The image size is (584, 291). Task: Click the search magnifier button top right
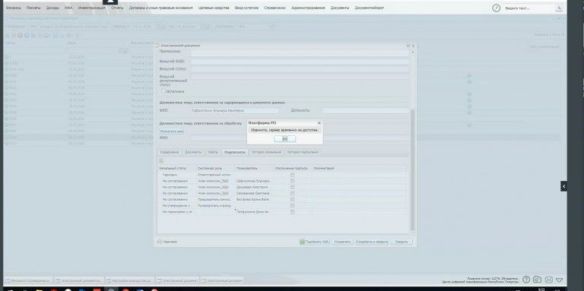559,8
